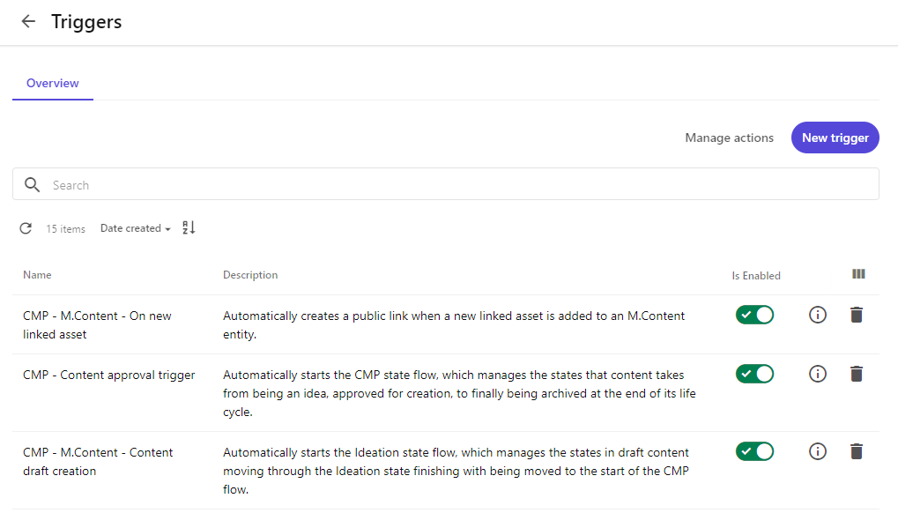The height and width of the screenshot is (513, 898).
Task: Click Manage actions
Action: point(729,138)
